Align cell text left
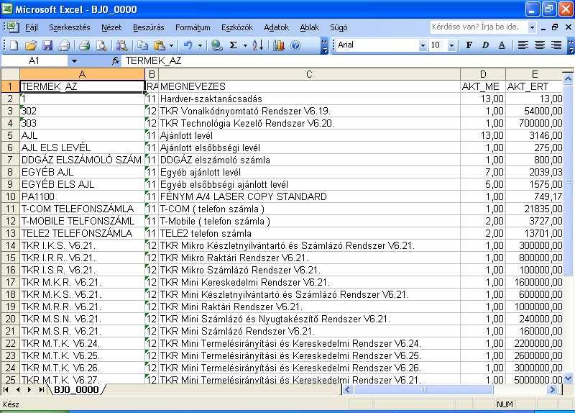The width and height of the screenshot is (575, 413). pos(523,45)
